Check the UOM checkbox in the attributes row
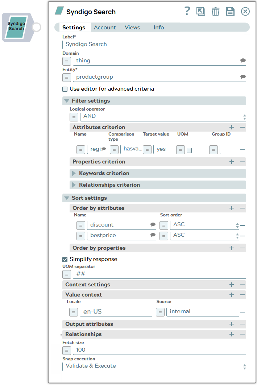 (189, 149)
